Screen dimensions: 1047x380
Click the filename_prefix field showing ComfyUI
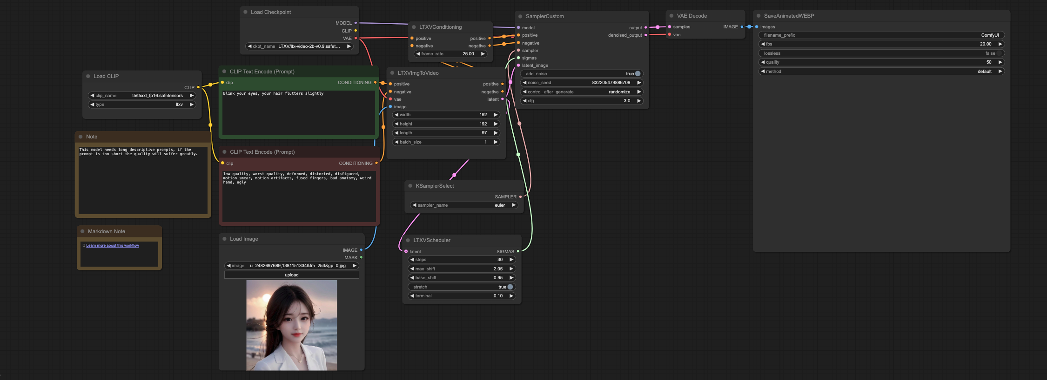(881, 35)
